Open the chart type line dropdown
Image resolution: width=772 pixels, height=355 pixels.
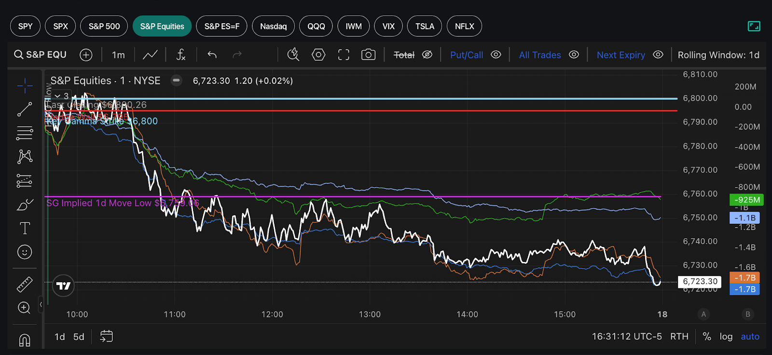pos(150,55)
